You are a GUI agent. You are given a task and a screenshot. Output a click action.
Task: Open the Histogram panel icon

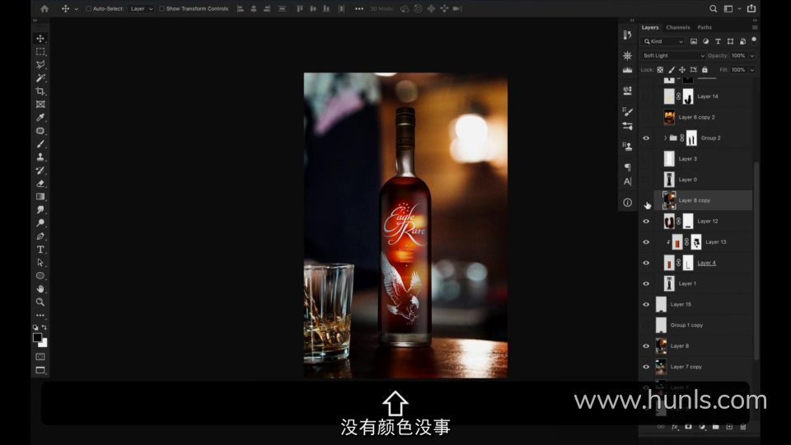point(627,70)
